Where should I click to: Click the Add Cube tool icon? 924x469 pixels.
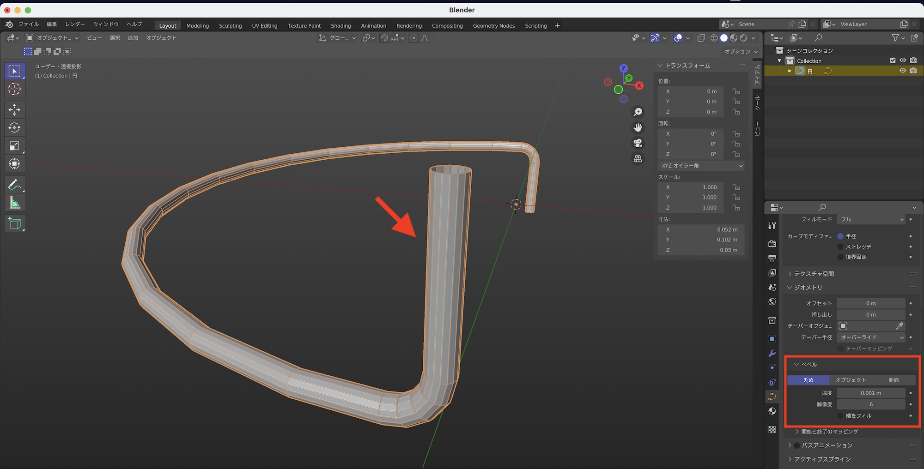[x=14, y=223]
